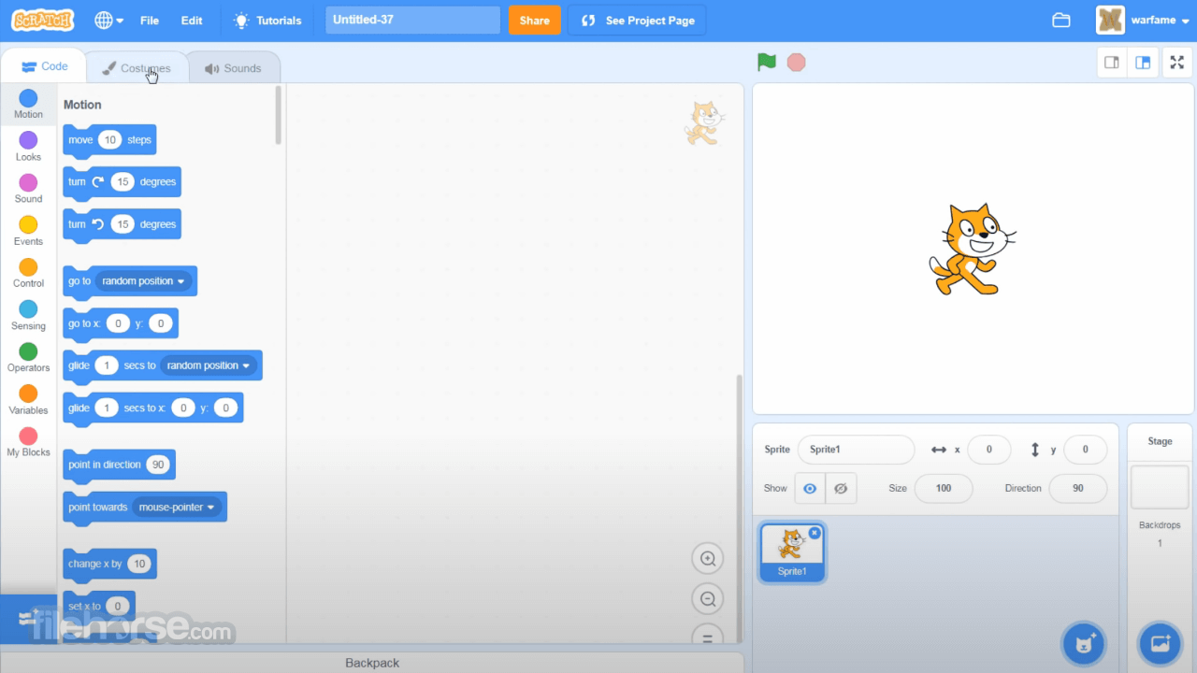
Task: Switch to the Code tab
Action: [x=44, y=66]
